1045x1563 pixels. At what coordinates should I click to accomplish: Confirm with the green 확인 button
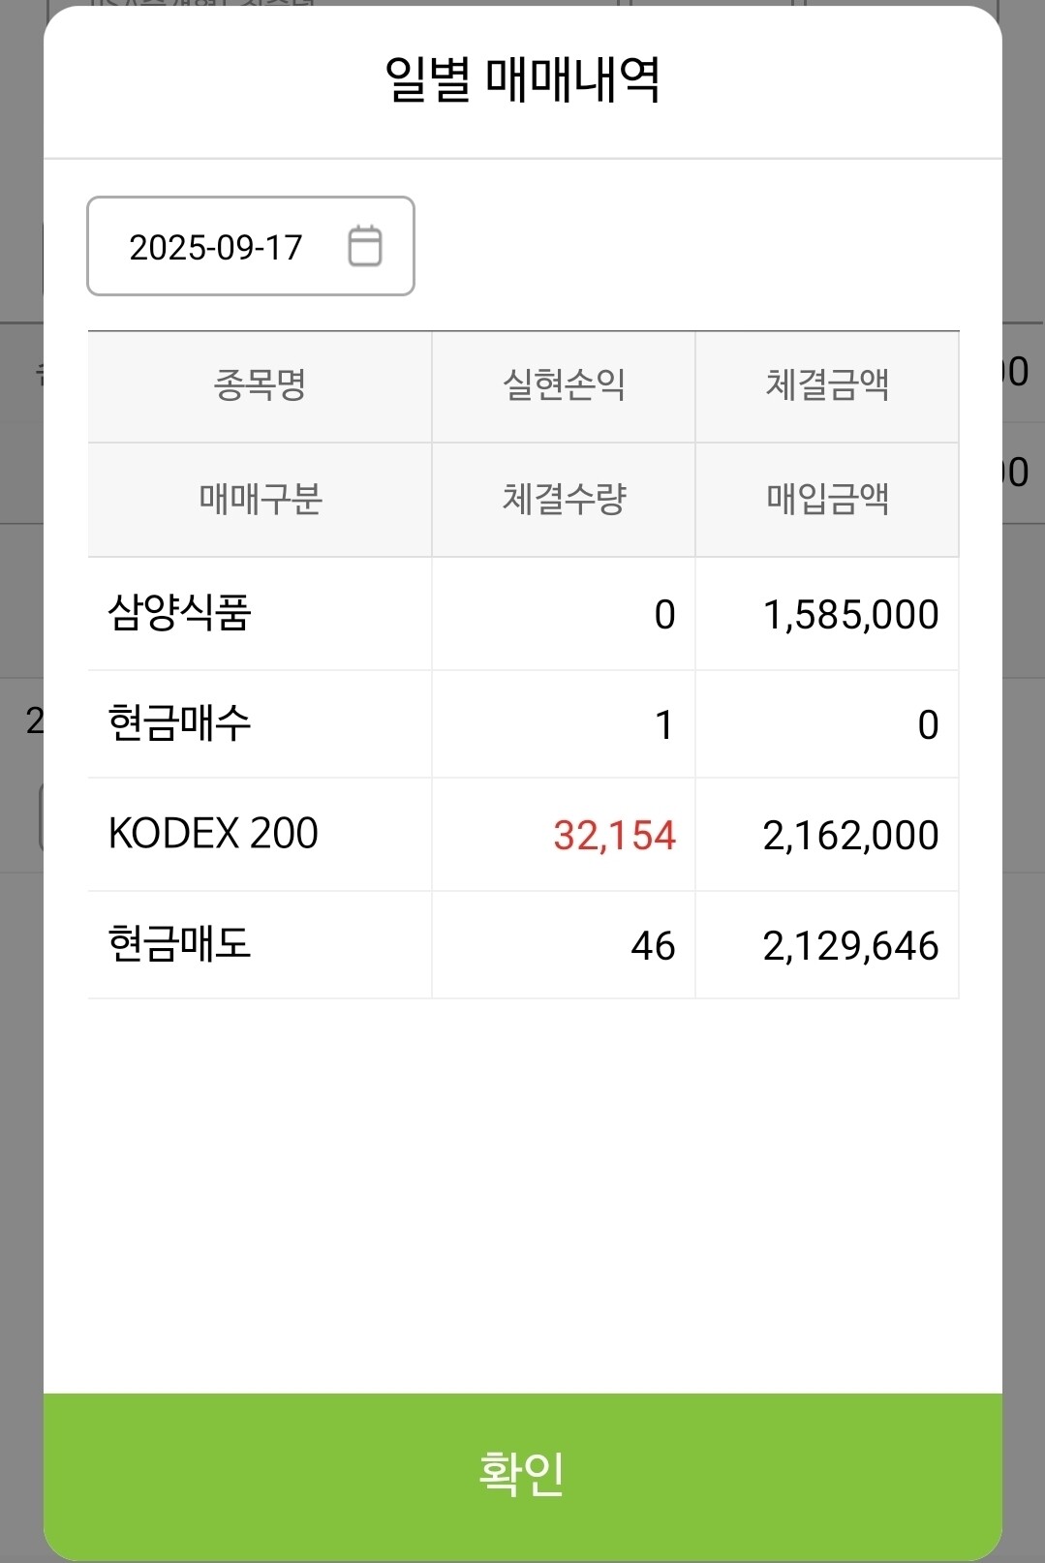(x=523, y=1475)
